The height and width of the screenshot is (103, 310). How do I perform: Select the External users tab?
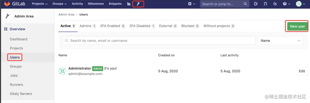pyautogui.click(x=168, y=26)
